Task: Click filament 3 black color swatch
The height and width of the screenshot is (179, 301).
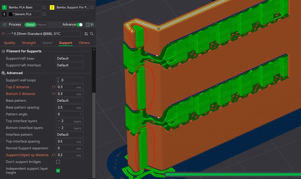Action: pyautogui.click(x=4, y=14)
